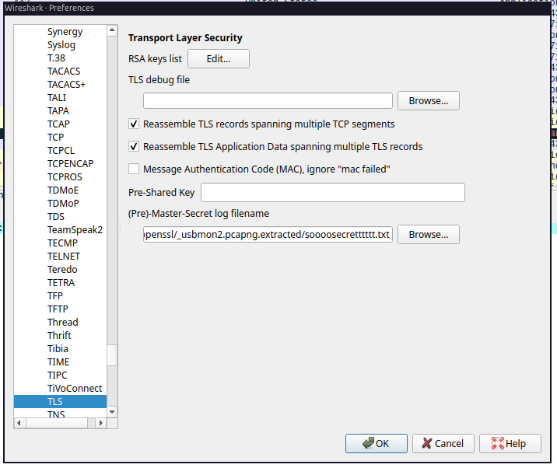Select Thread protocol entry
Image resolution: width=557 pixels, height=468 pixels.
pyautogui.click(x=63, y=322)
